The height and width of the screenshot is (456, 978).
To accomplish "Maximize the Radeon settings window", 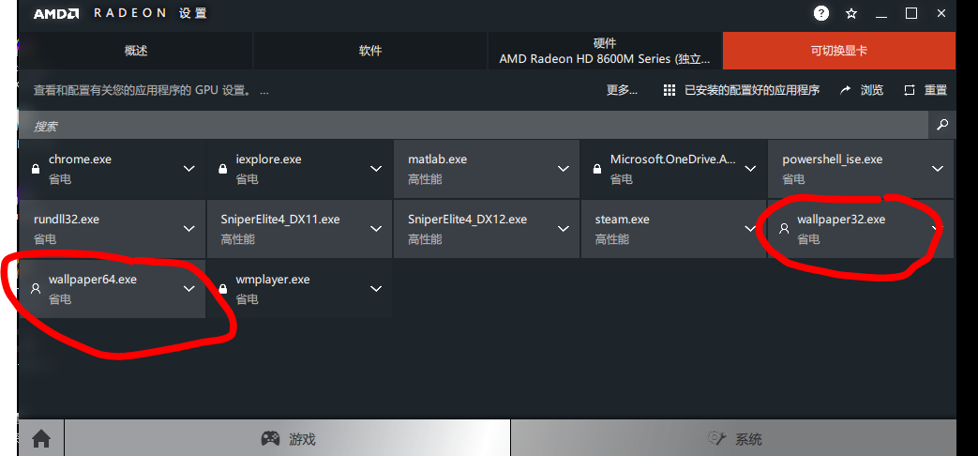I will click(x=911, y=13).
